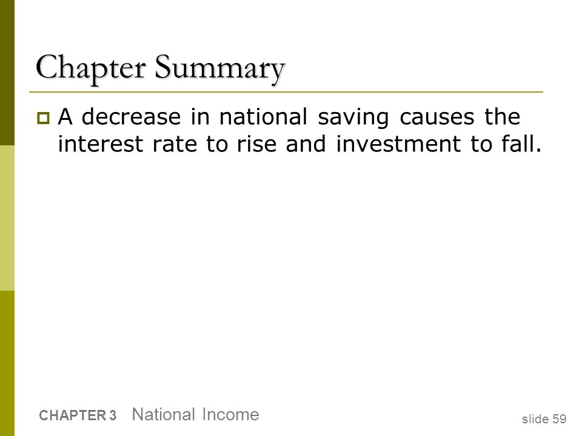The height and width of the screenshot is (436, 582).
Task: Click the light yellow-green sidebar block
Action: 7,218
